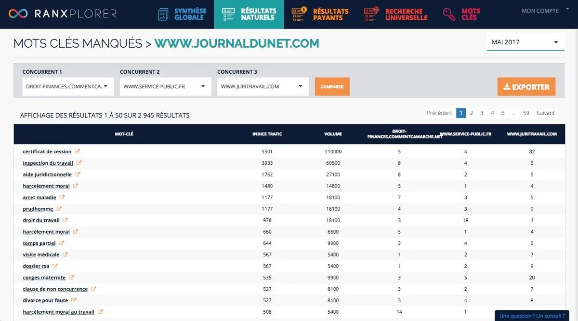Open external link icon beside prudhomme
Screen dimensions: 578x321
[x=59, y=209]
